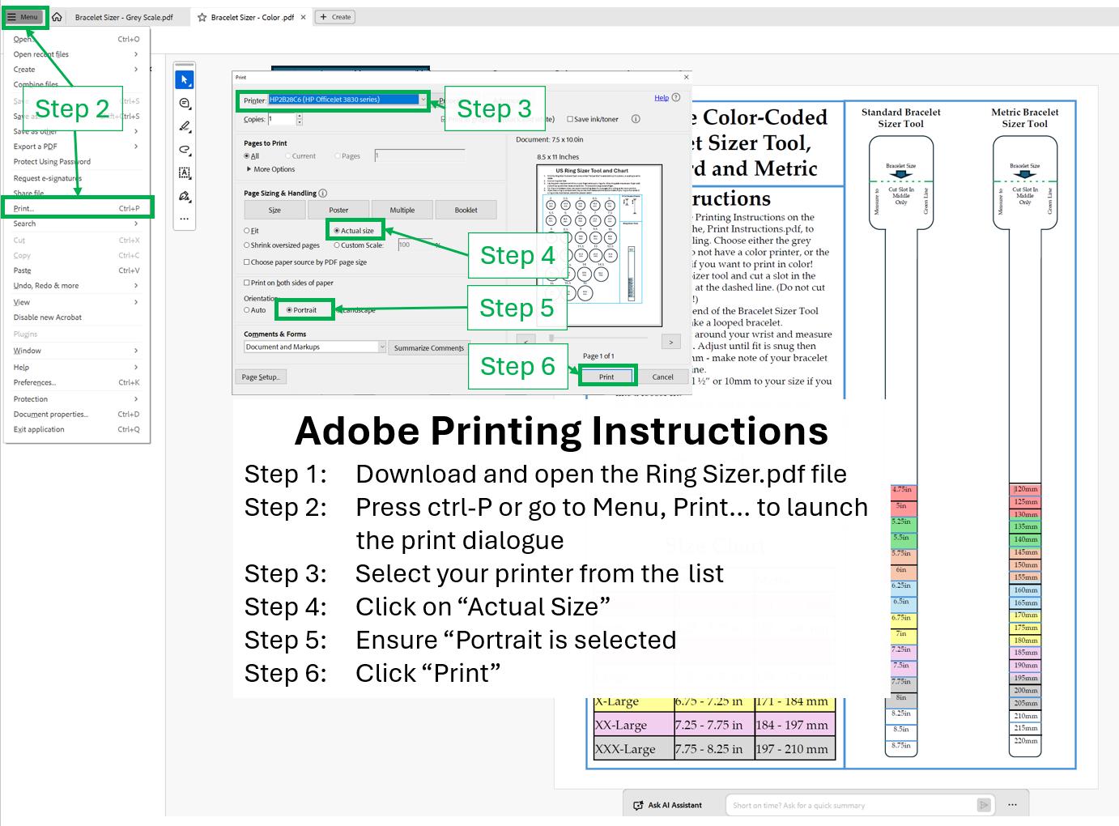The width and height of the screenshot is (1119, 826).
Task: Click the Size button in Page Sizing
Action: (x=274, y=210)
